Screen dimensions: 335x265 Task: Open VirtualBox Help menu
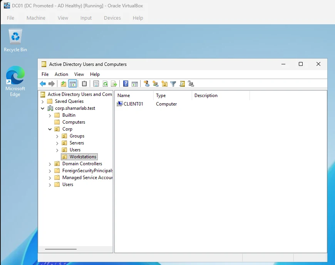(x=138, y=18)
